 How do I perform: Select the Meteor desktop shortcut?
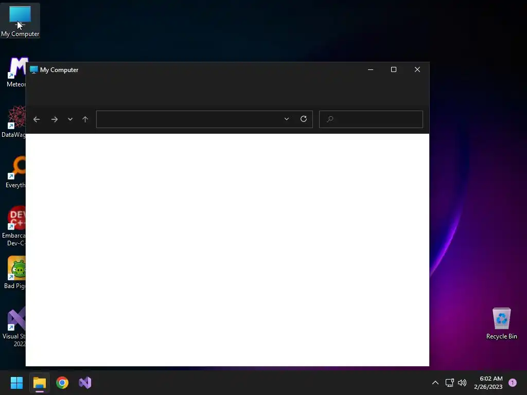pyautogui.click(x=16, y=72)
